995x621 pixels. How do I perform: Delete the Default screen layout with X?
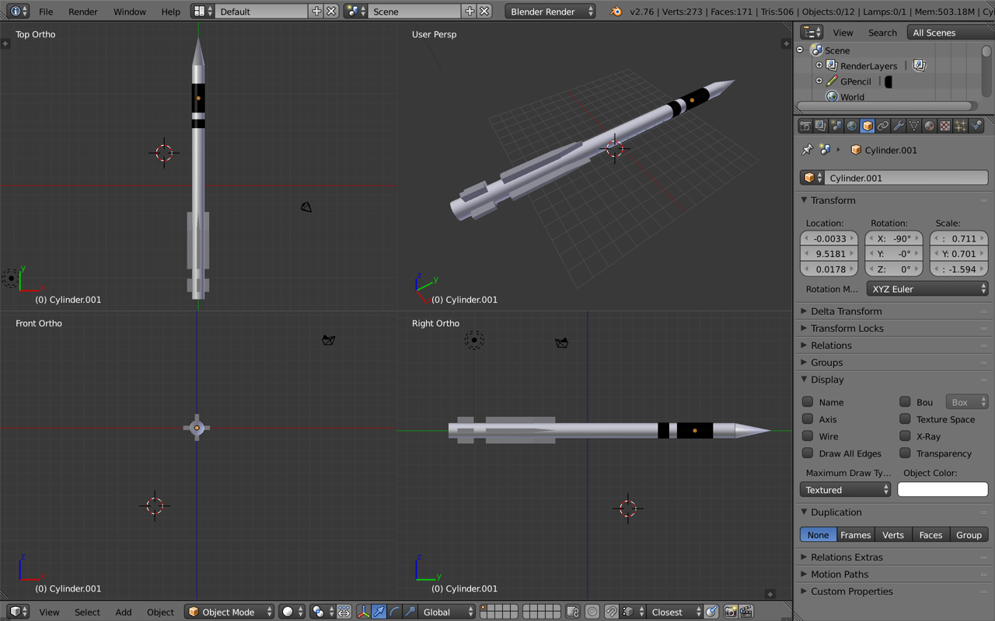point(331,11)
